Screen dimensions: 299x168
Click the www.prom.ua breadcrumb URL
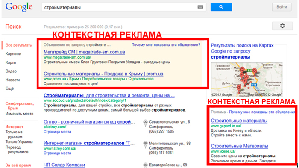click(x=98, y=79)
